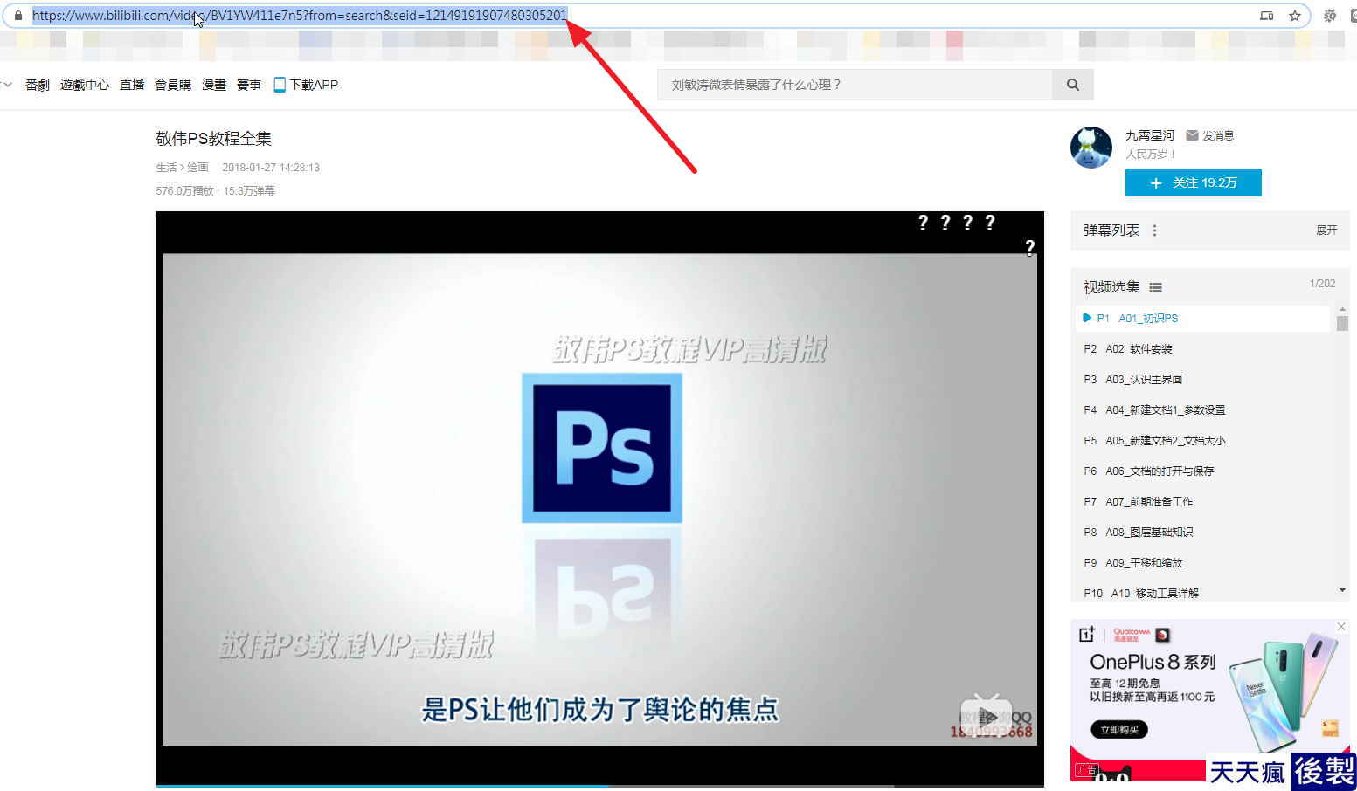The height and width of the screenshot is (791, 1357).
Task: Click the 576.0万播放 view count
Action: (x=185, y=190)
